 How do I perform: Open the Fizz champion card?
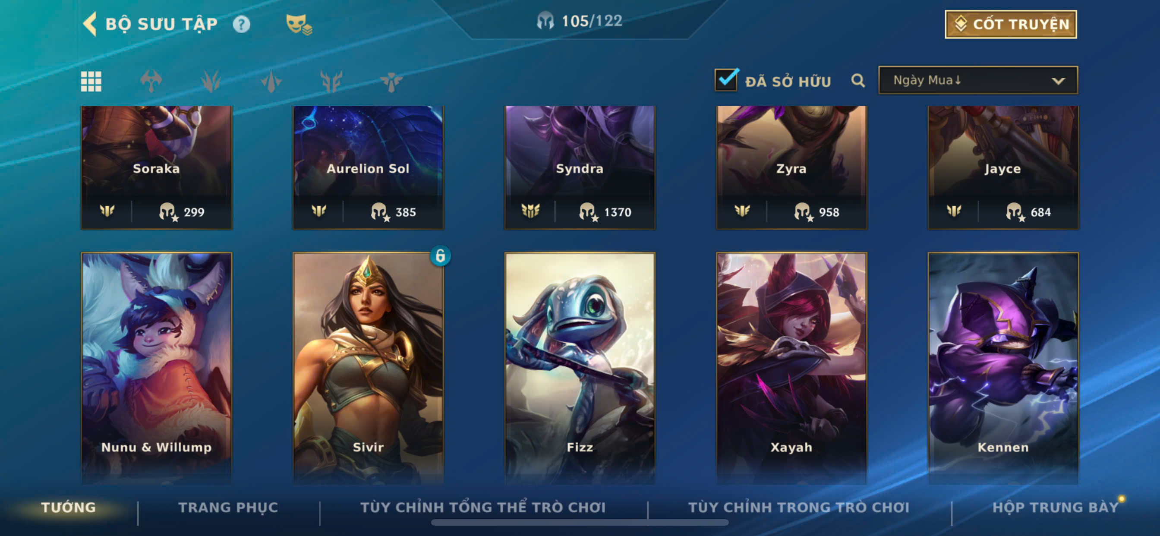tap(580, 368)
